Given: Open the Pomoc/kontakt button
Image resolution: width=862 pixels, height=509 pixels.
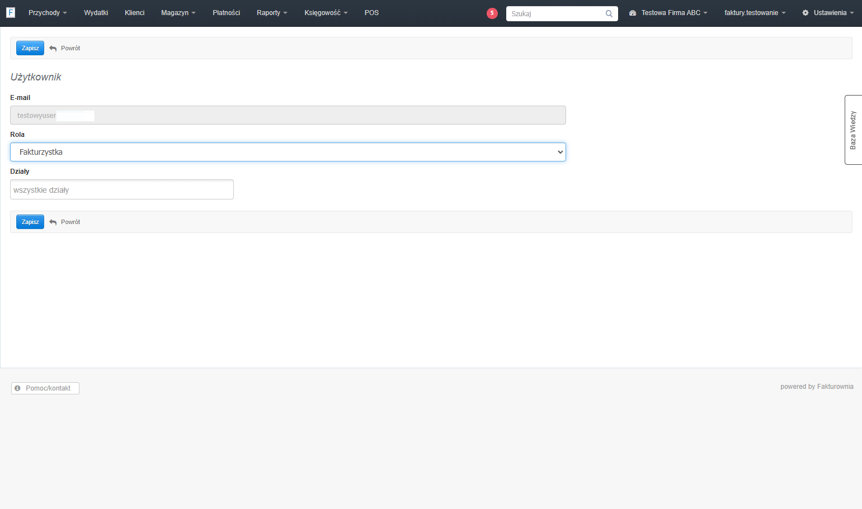Looking at the screenshot, I should coord(45,388).
